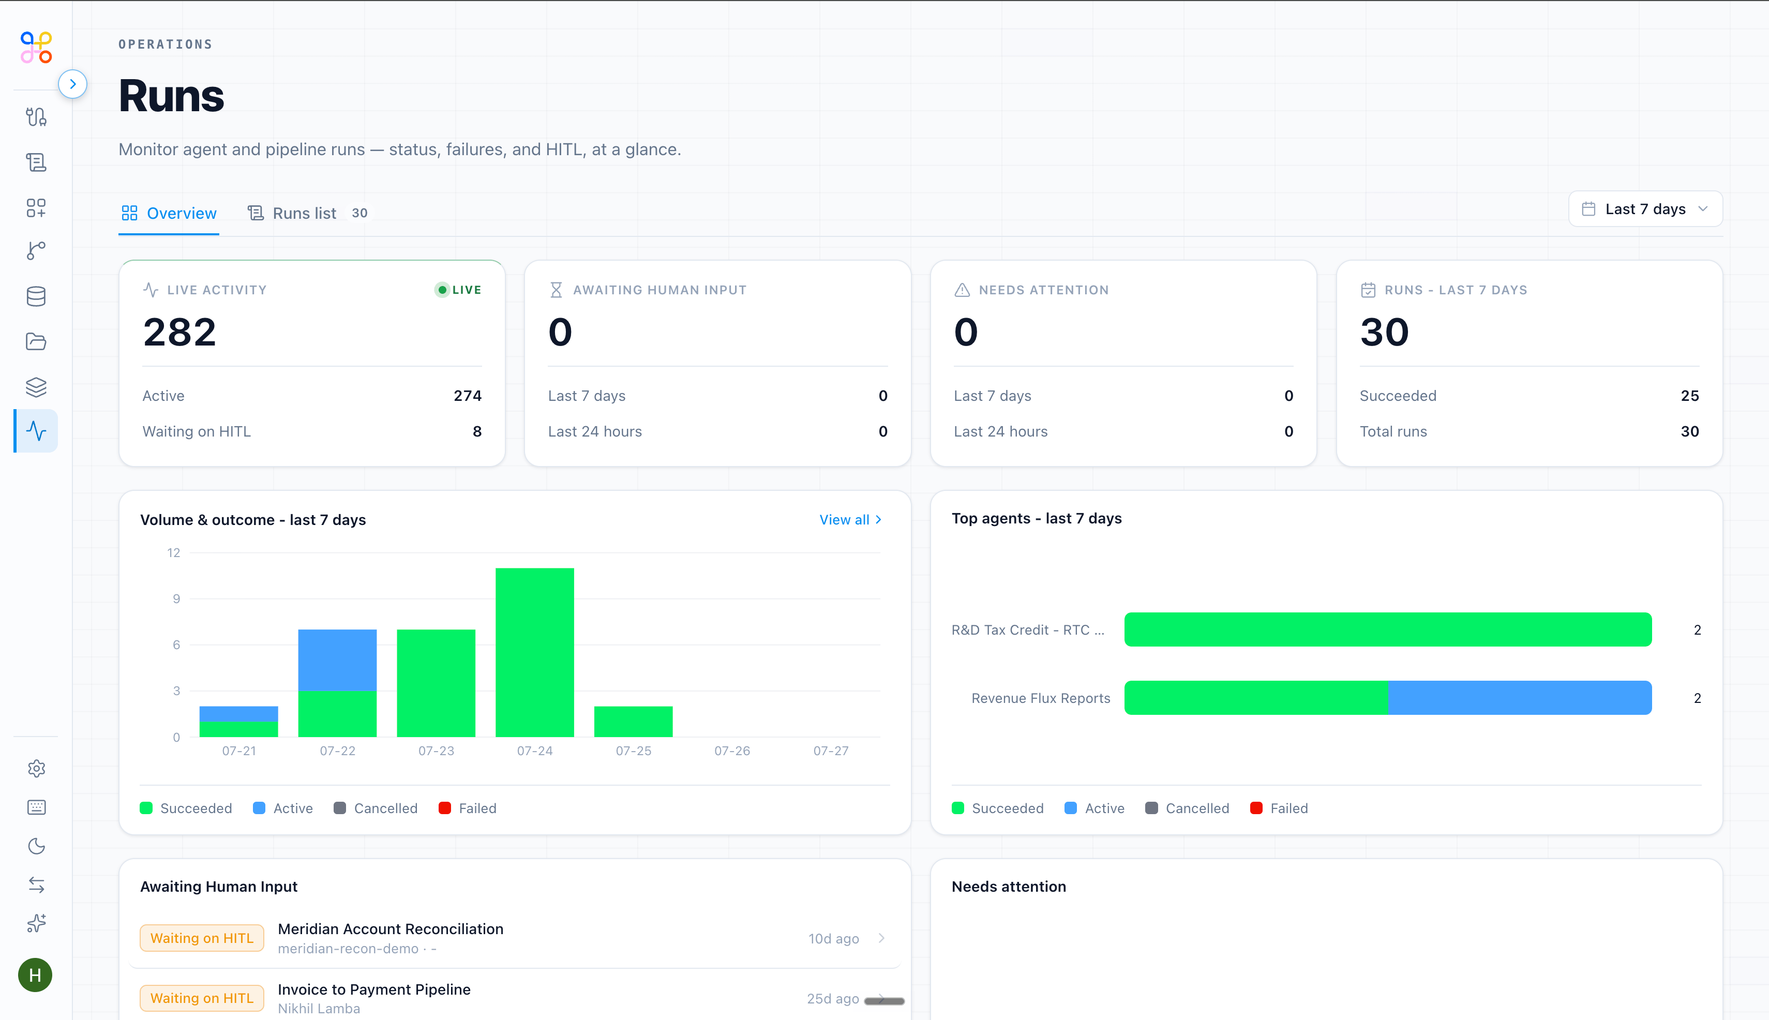Click the blue segment of Revenue Flux Reports bar
This screenshot has width=1769, height=1020.
tap(1520, 698)
